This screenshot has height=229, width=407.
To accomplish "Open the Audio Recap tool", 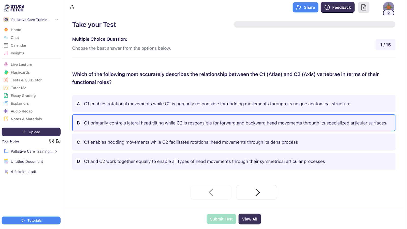I will point(21,111).
